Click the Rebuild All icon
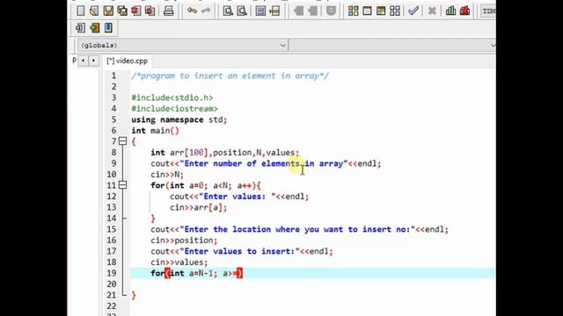 [395, 11]
